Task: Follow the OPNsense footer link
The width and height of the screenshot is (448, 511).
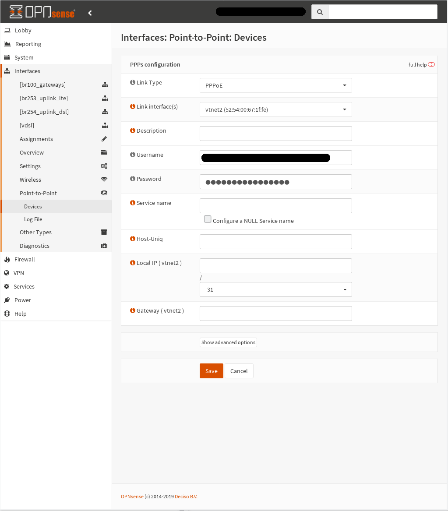Action: coord(132,497)
